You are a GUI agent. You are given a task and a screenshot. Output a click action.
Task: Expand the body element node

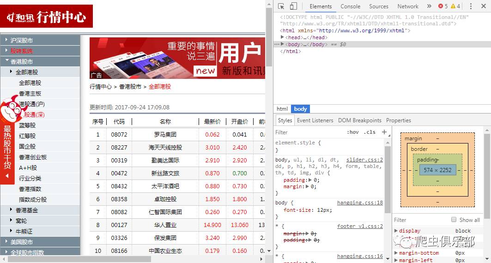[x=282, y=44]
